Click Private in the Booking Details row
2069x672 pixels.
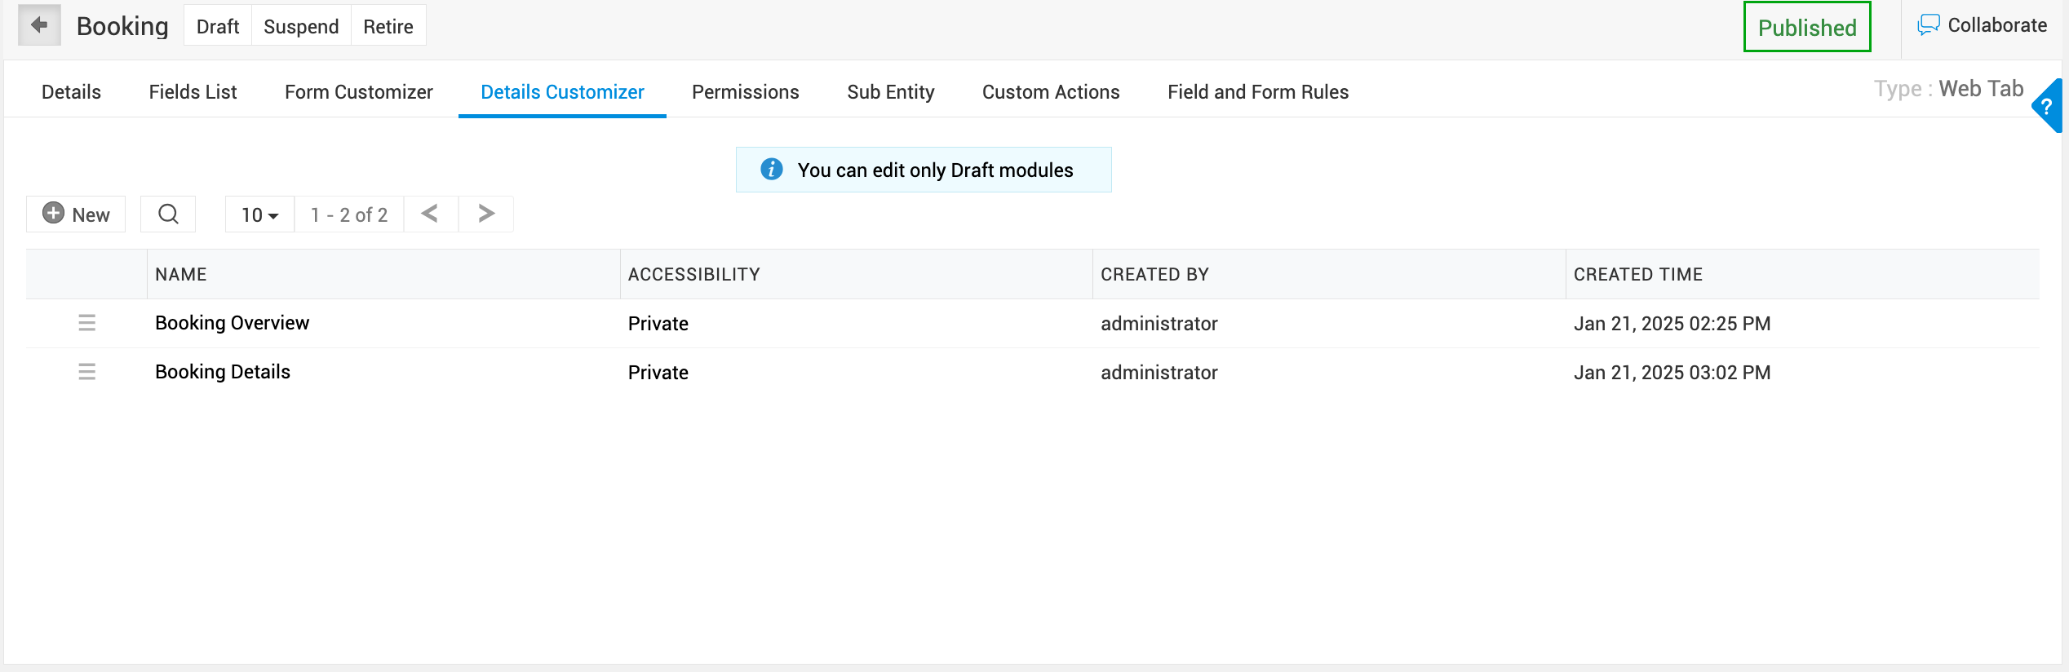click(658, 373)
